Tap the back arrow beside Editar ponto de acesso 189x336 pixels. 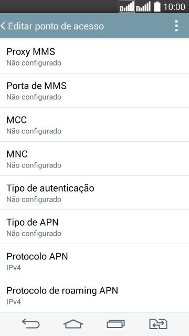coord(3,26)
